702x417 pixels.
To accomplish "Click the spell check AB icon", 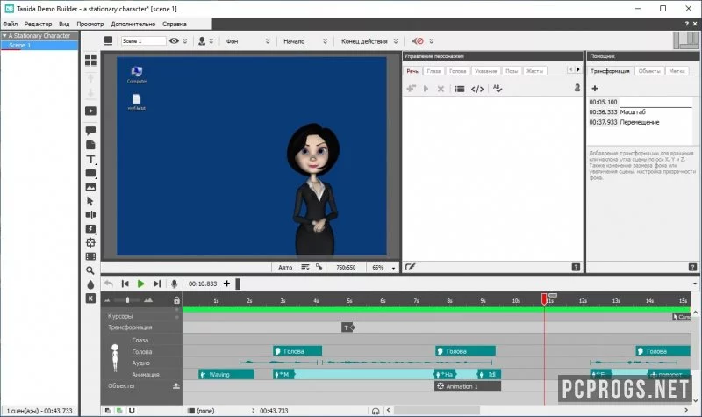I will point(498,89).
